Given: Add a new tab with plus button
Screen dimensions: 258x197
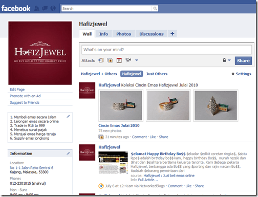Looking at the screenshot, I should (173, 34).
